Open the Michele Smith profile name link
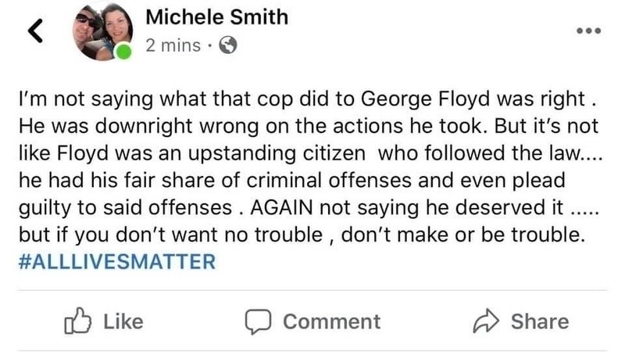 coord(216,17)
